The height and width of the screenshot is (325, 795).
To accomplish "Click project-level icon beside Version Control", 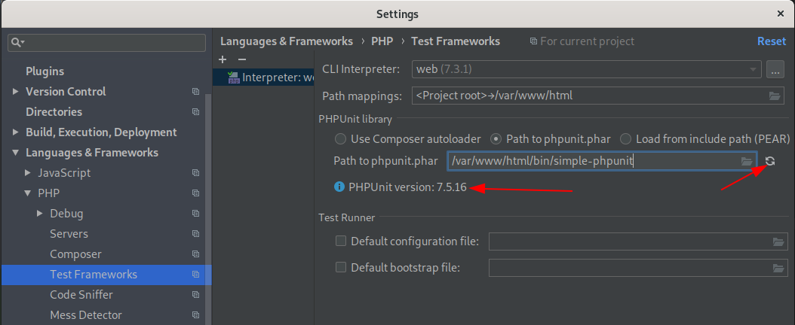I will (x=195, y=92).
